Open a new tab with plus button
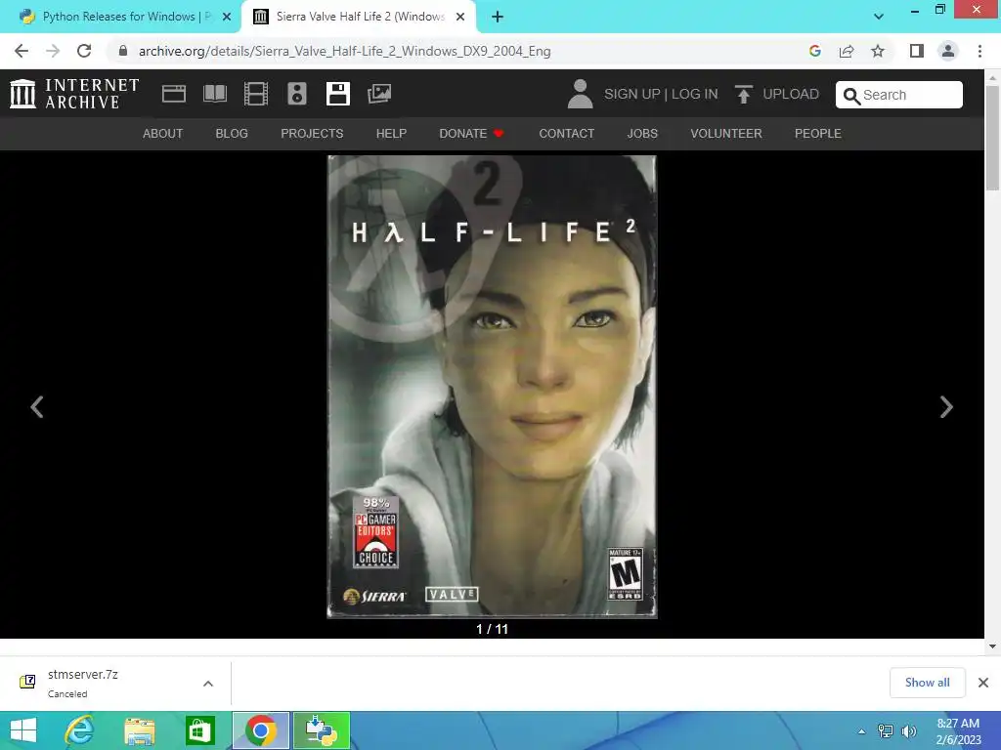This screenshot has height=750, width=1001. tap(498, 17)
